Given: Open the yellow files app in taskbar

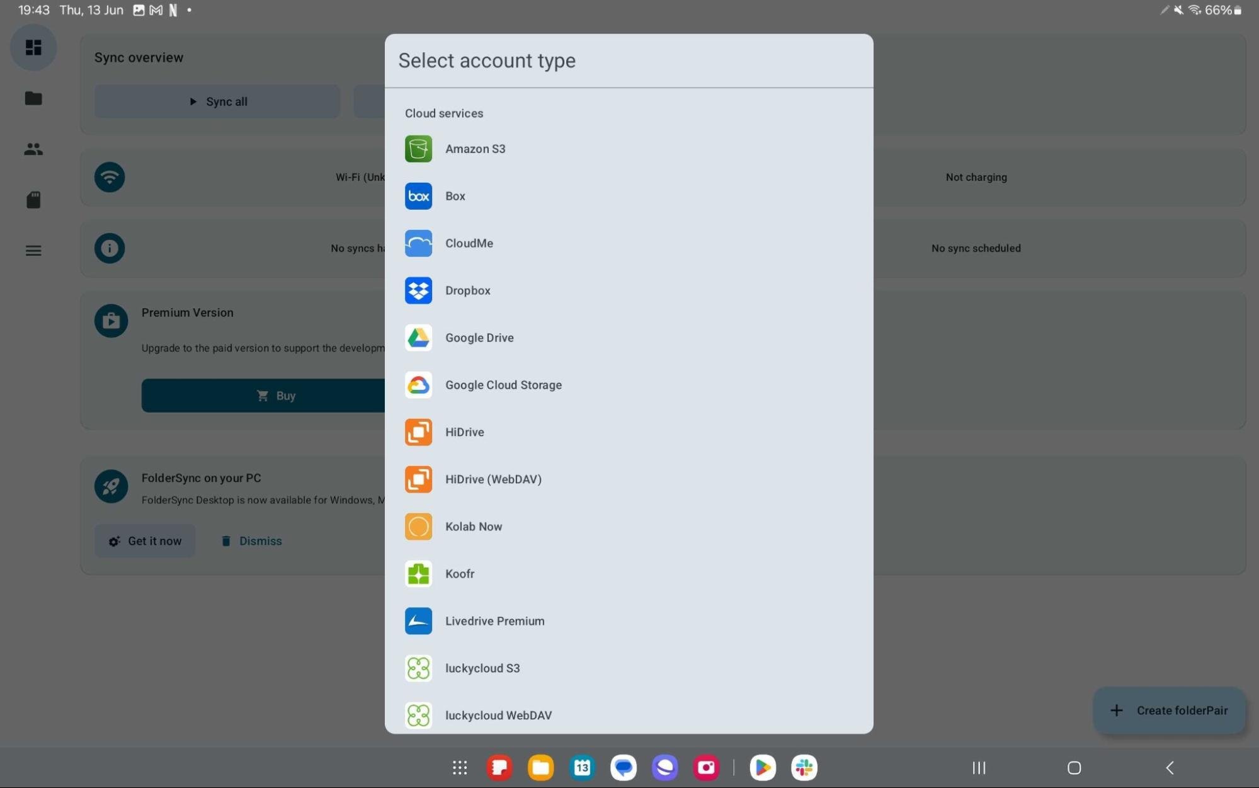Looking at the screenshot, I should pos(540,767).
